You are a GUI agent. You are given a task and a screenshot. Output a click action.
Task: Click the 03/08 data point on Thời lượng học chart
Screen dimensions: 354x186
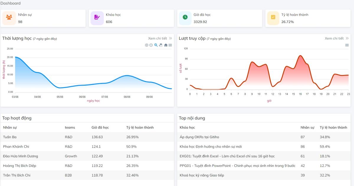tap(15, 57)
